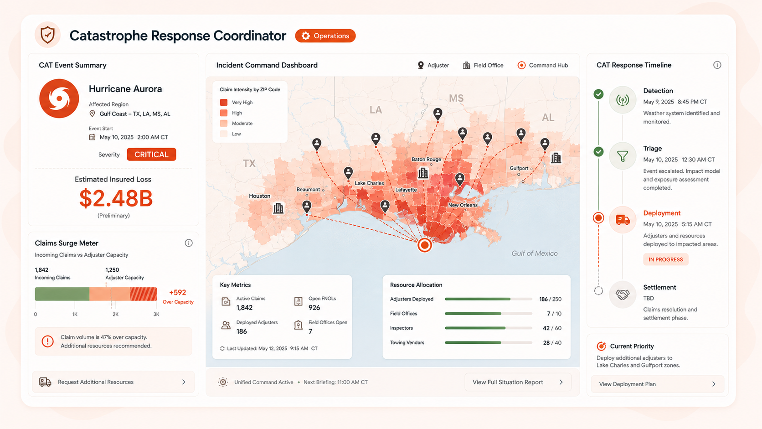
Task: Click the Adjuster legend item
Action: (433, 65)
